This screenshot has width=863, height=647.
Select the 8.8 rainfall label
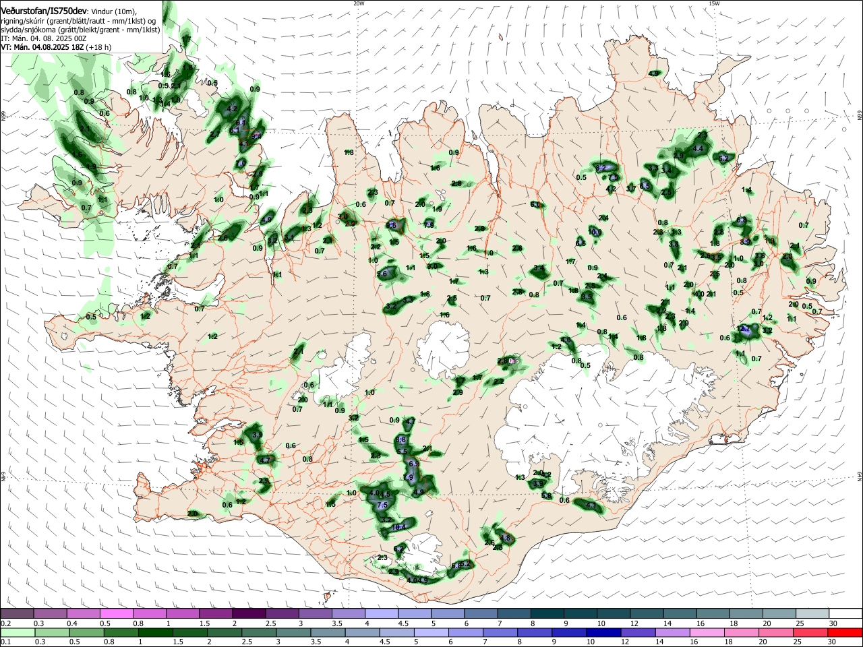pos(400,439)
